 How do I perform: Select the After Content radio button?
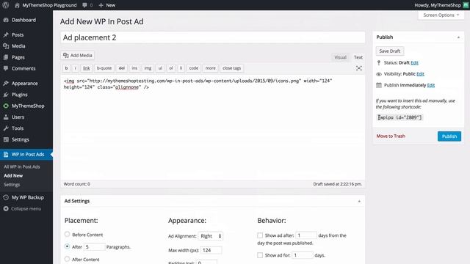pos(67,259)
